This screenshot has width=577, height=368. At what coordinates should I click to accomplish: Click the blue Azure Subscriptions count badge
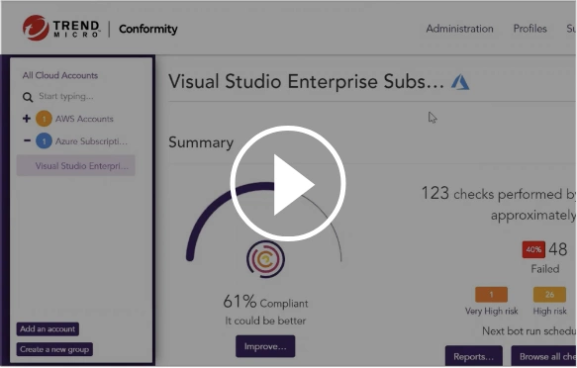[44, 141]
